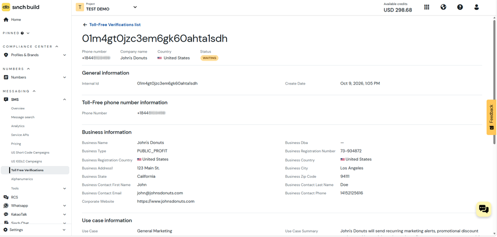The image size is (497, 237).
Task: Open US Short Code Campaigns
Action: [30, 153]
